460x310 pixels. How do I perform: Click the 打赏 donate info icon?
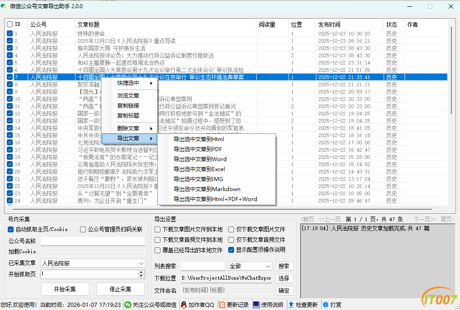pyautogui.click(x=325, y=305)
